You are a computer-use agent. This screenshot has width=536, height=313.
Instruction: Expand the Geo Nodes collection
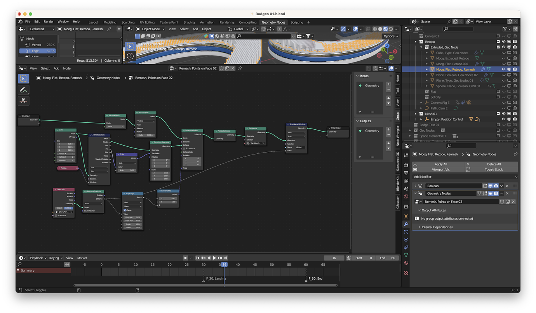[410, 130]
